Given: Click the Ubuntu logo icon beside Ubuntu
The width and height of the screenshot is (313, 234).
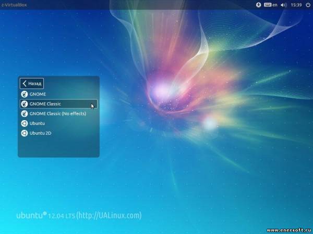Looking at the screenshot, I should [25, 123].
